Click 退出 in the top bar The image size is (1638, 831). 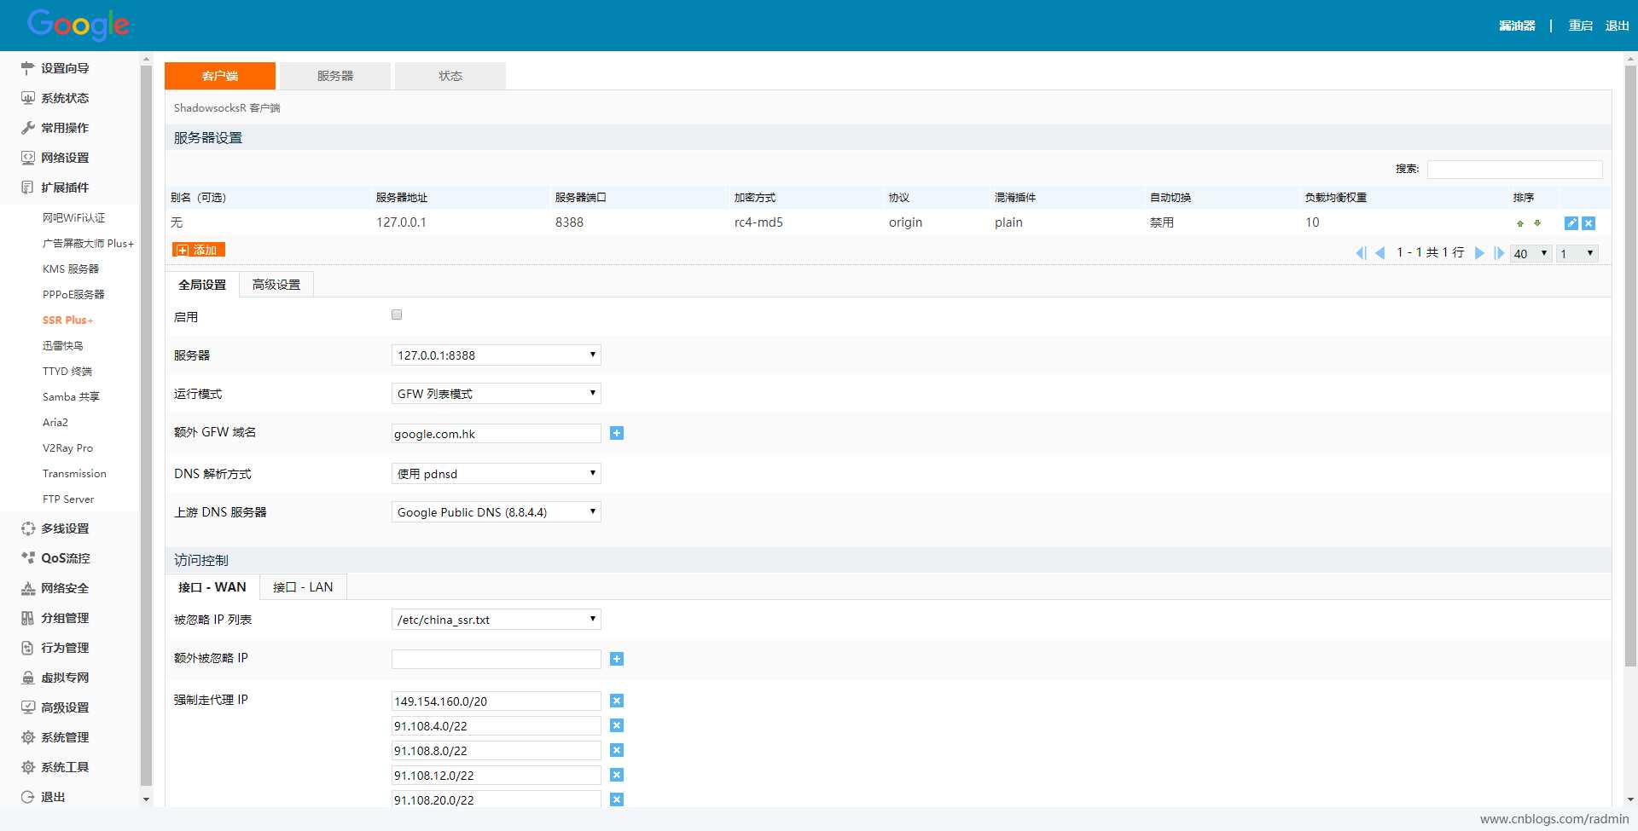(1618, 26)
